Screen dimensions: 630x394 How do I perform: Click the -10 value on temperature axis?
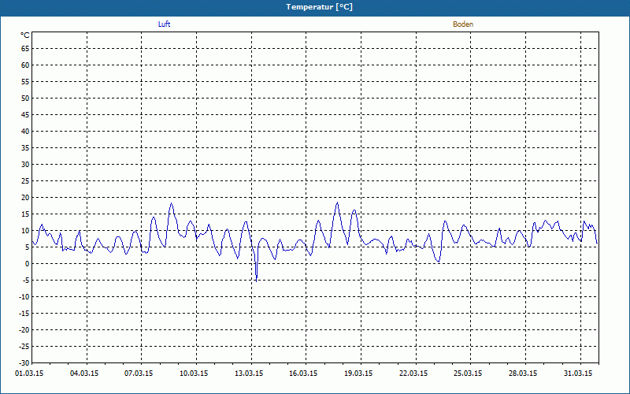point(24,297)
